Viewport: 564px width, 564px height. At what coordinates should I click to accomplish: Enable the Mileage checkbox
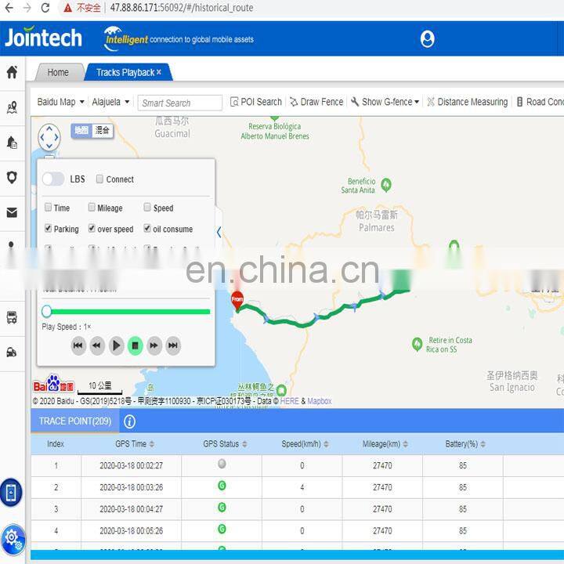click(x=92, y=208)
